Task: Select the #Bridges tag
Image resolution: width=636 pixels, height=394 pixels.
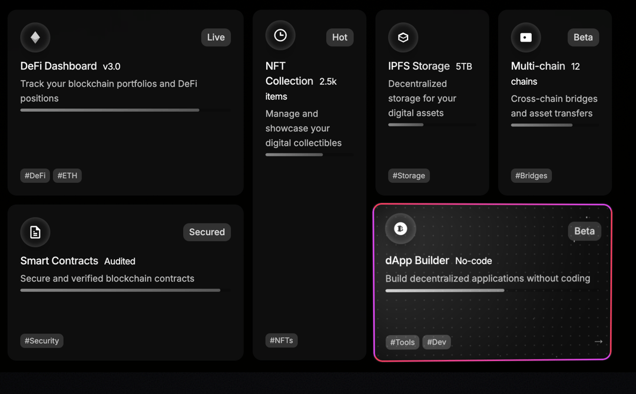Action: tap(531, 176)
